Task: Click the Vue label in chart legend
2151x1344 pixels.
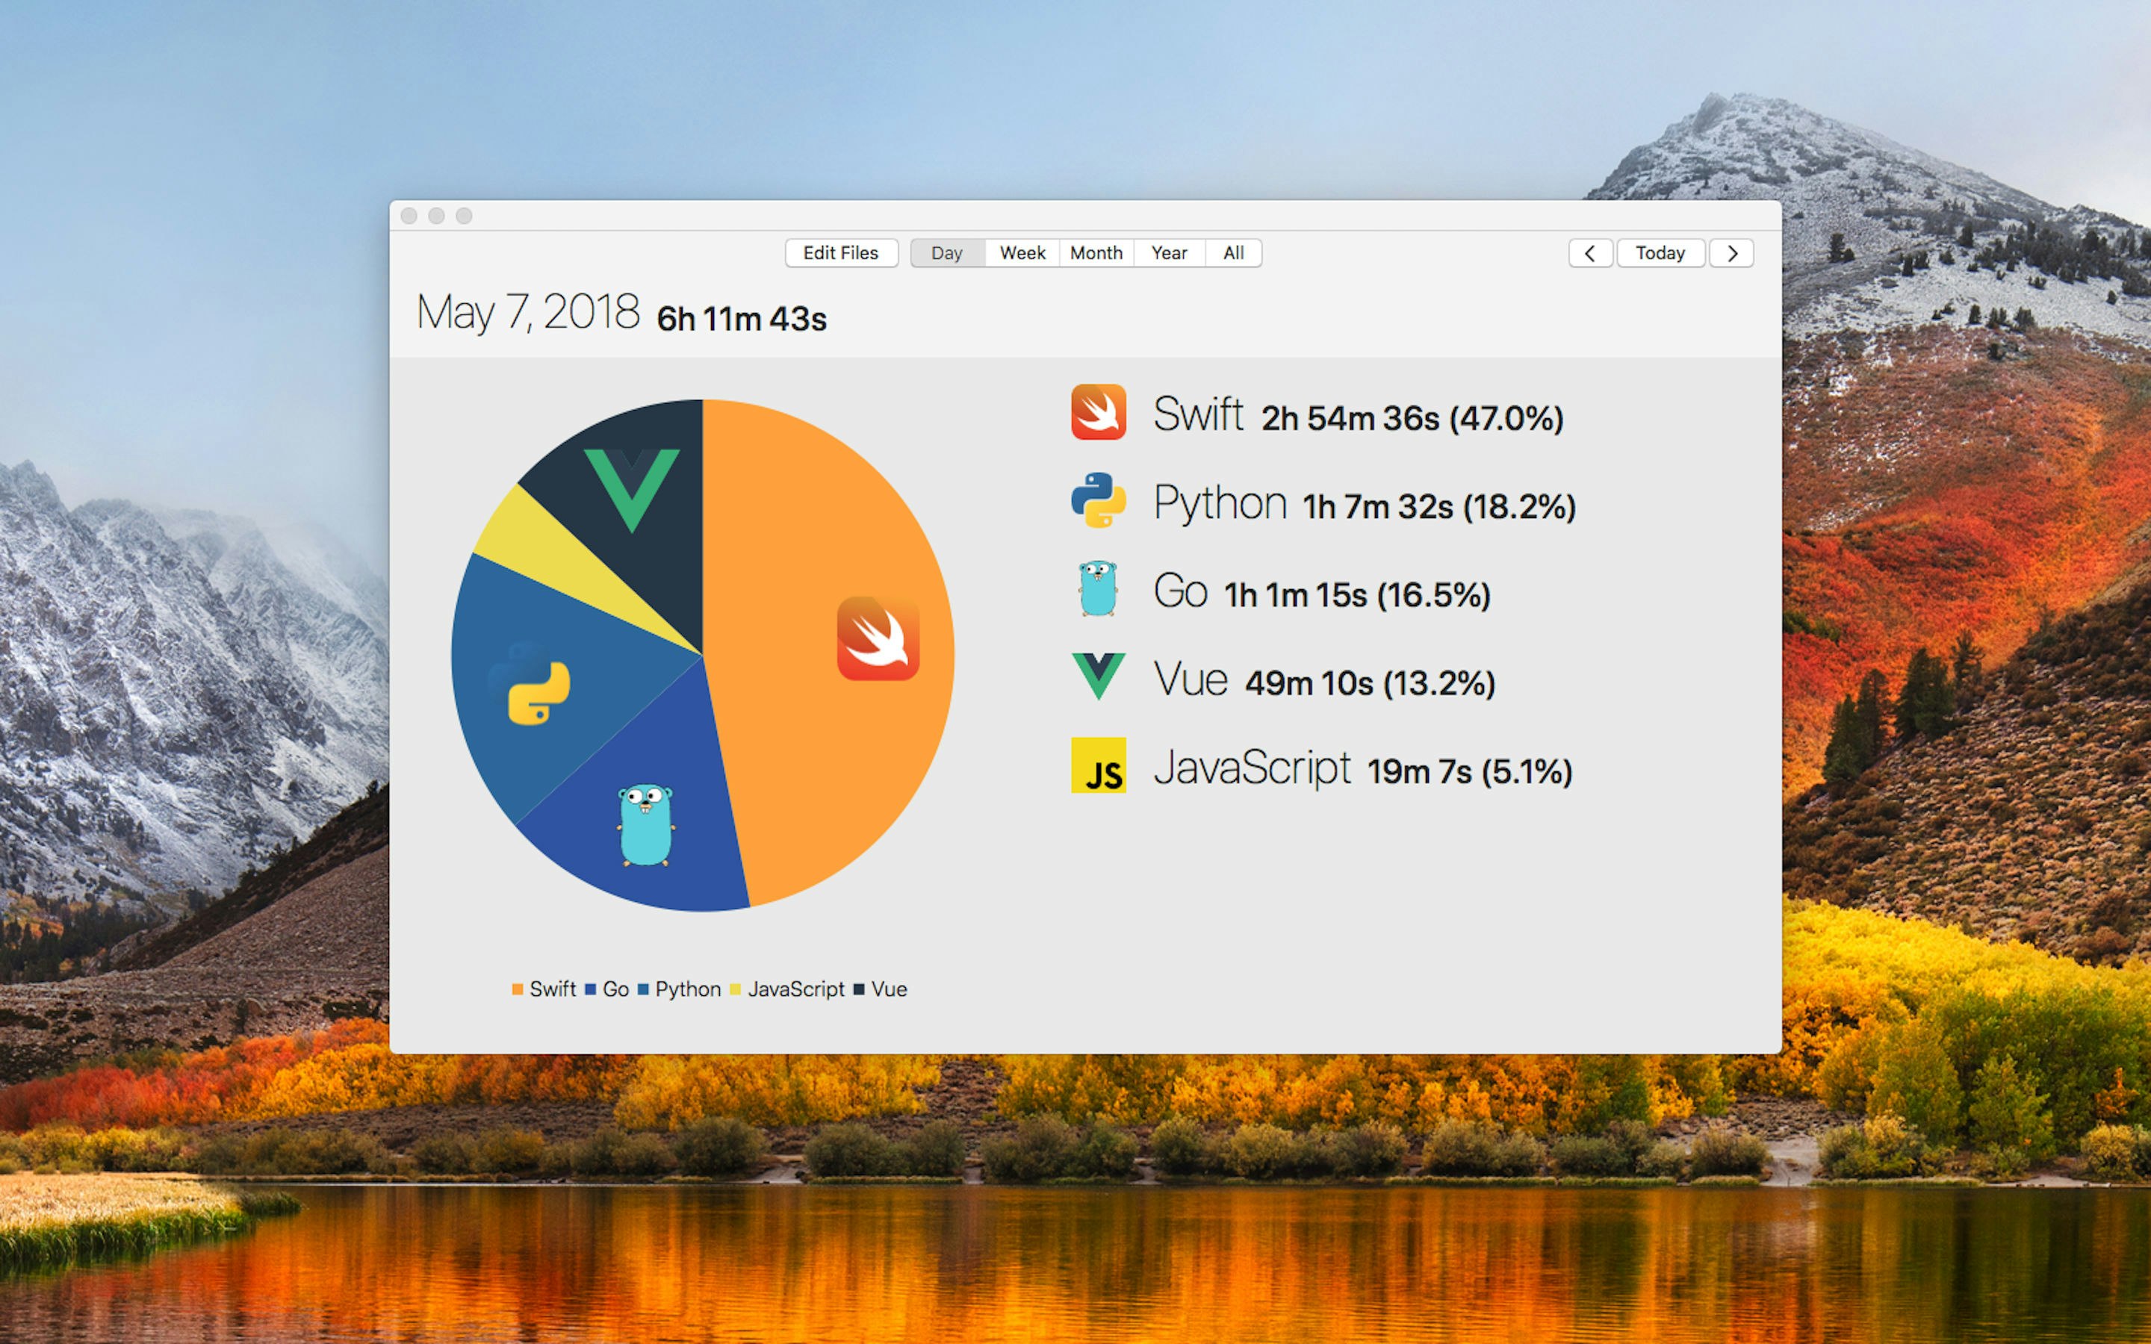Action: (x=890, y=989)
